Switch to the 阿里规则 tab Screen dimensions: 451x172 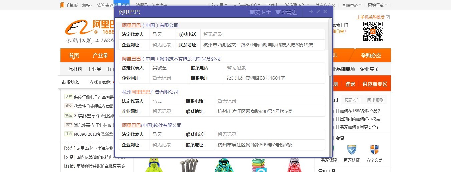coord(376,100)
